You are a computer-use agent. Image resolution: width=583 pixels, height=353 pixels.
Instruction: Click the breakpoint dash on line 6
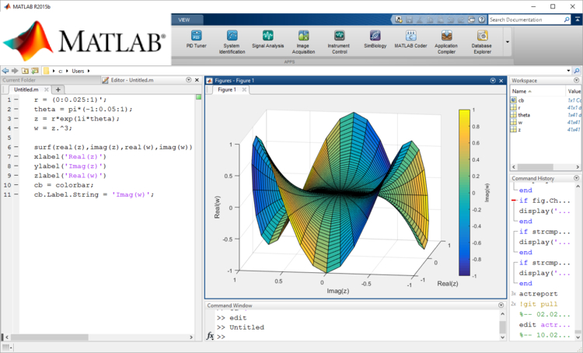pyautogui.click(x=17, y=147)
